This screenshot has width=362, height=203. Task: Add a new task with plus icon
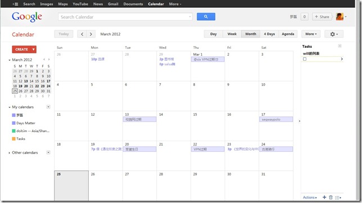pyautogui.click(x=324, y=197)
